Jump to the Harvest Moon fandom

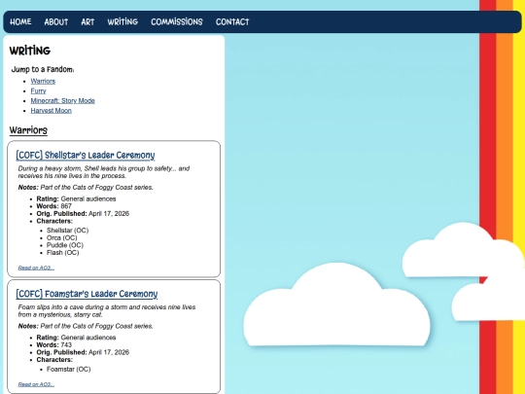coord(51,110)
